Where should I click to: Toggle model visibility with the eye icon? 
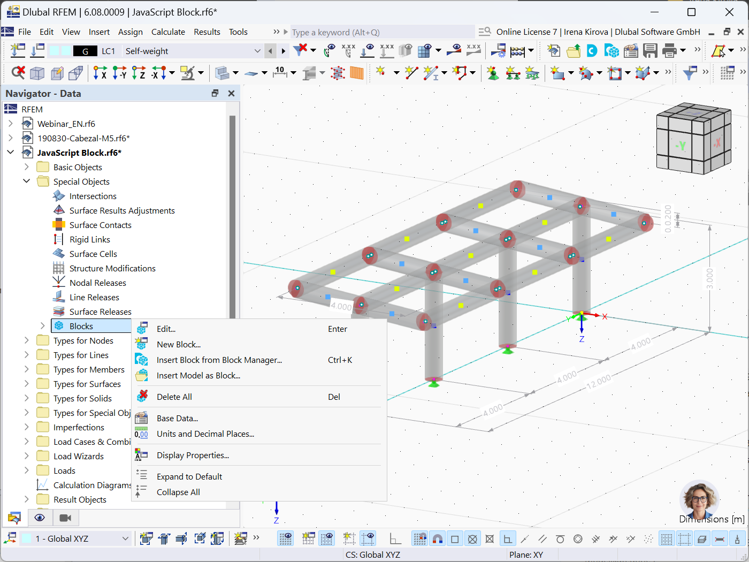(40, 518)
